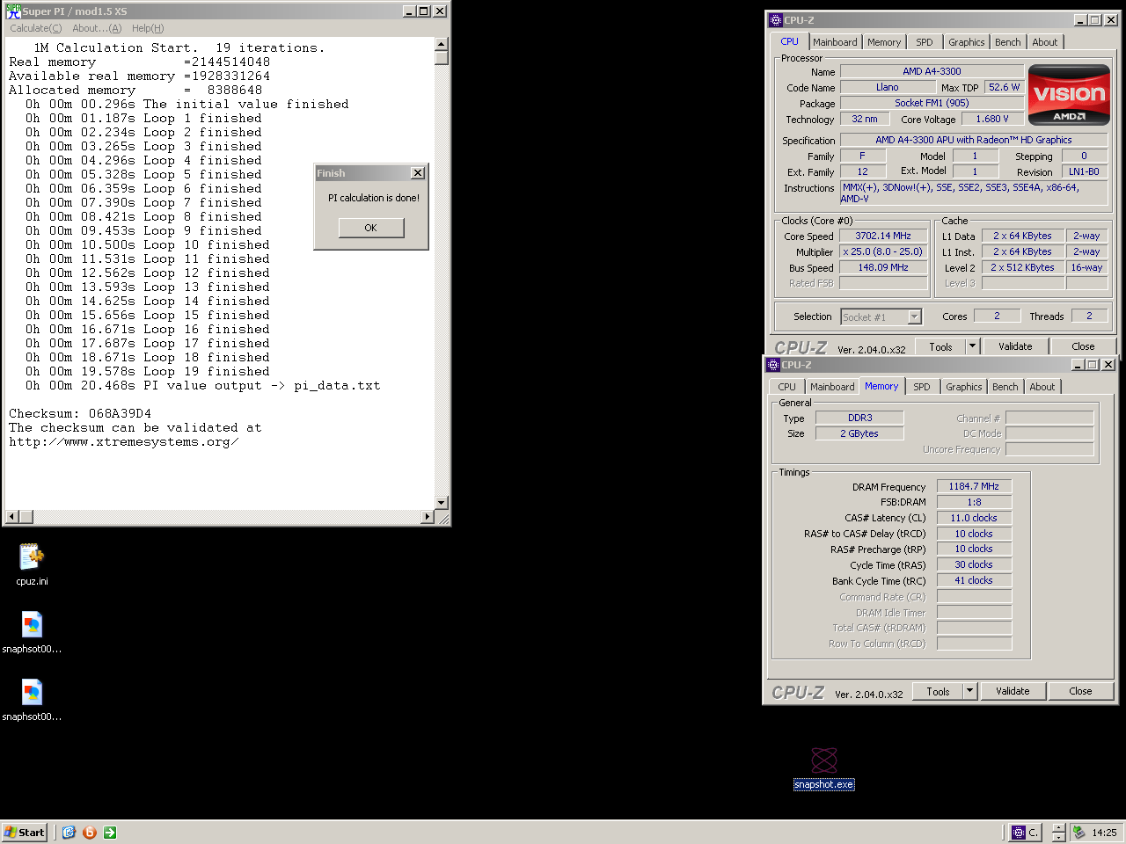Open the About menu in Super PI
The width and height of the screenshot is (1126, 844).
point(97,28)
